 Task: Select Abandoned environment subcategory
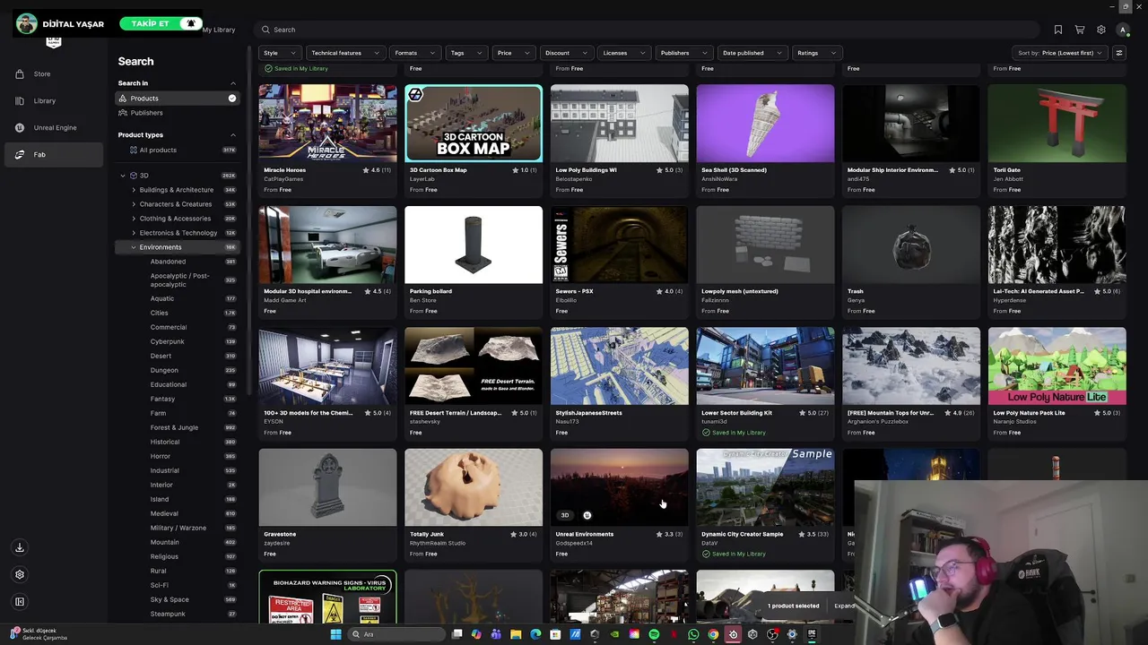click(168, 262)
